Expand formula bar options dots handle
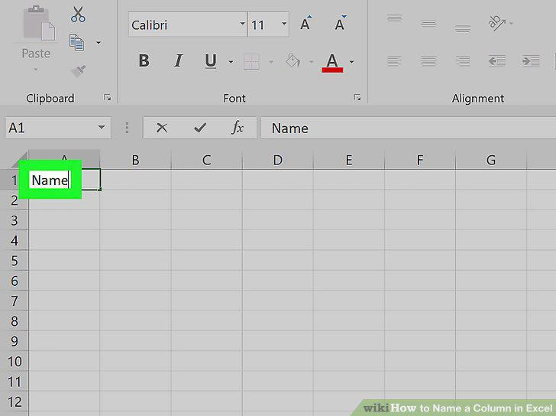This screenshot has width=556, height=416. pyautogui.click(x=127, y=128)
